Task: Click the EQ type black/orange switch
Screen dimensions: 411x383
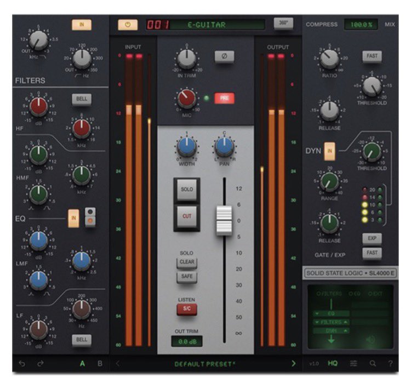Action: coord(90,218)
